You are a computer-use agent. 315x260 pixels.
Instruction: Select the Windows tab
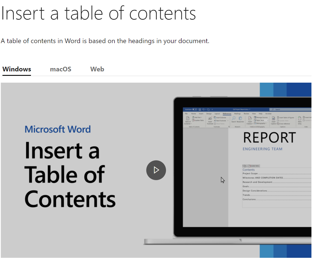click(x=17, y=69)
